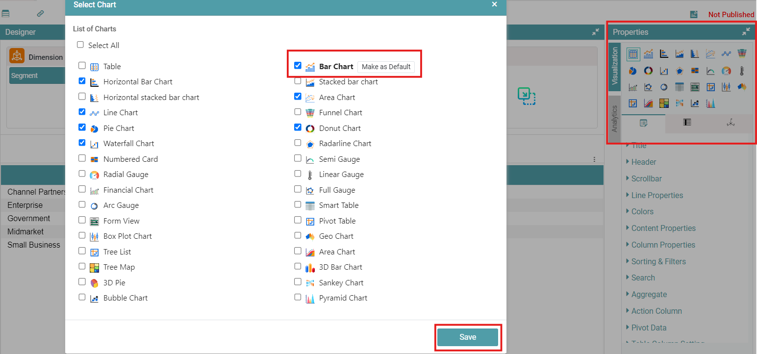Click Make as Default for Bar Chart

[386, 67]
